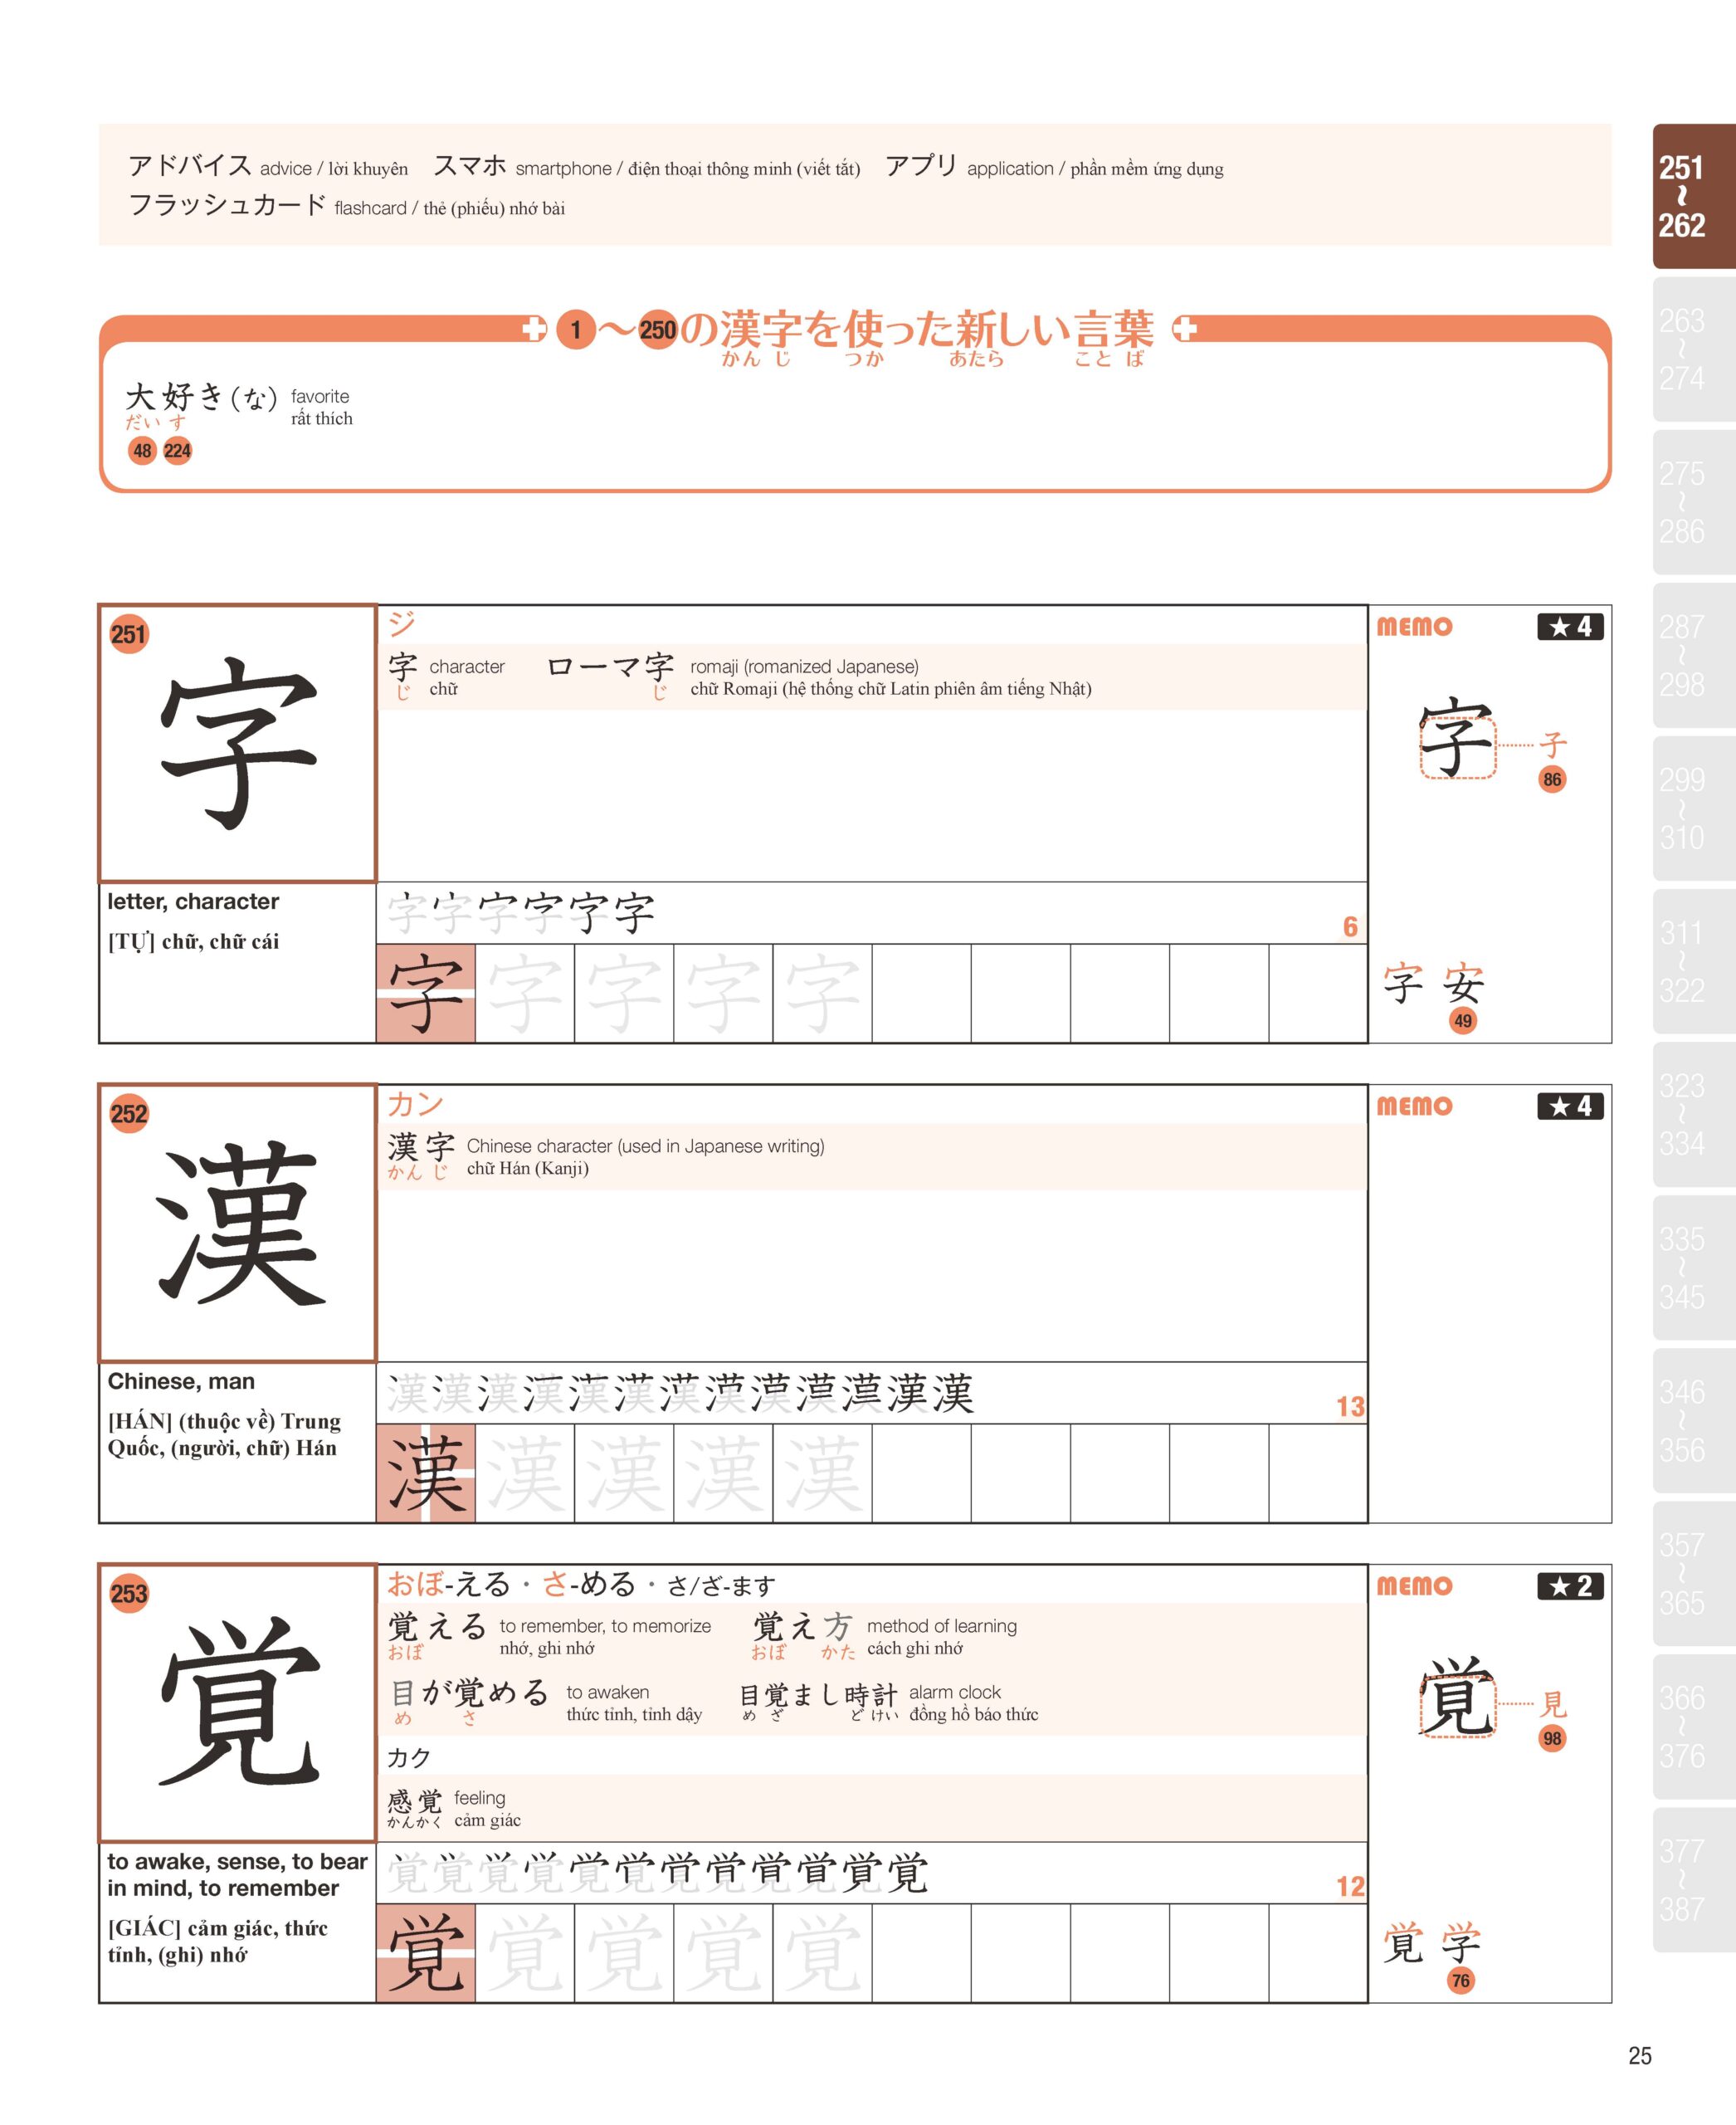This screenshot has width=1736, height=2125.
Task: Click the MEMO label for entry 251
Action: [x=1414, y=627]
